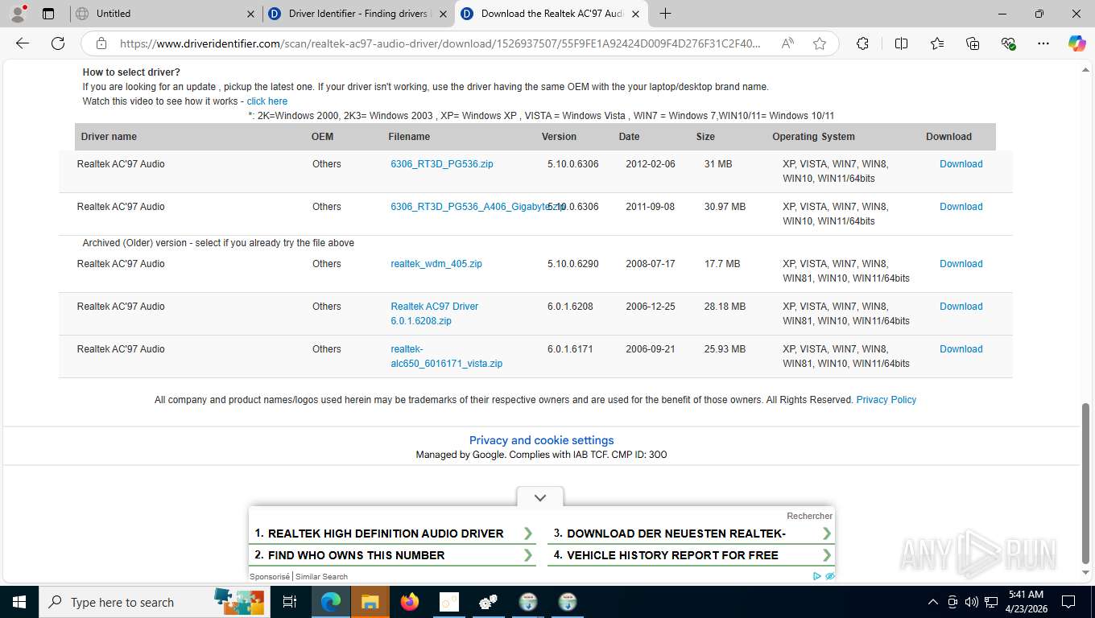Click the Version column header
The image size is (1095, 618).
[559, 137]
